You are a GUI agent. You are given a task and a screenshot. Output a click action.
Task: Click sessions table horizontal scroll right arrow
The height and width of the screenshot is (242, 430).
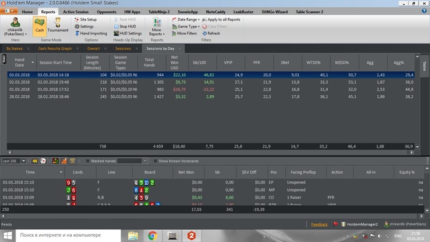pos(412,152)
